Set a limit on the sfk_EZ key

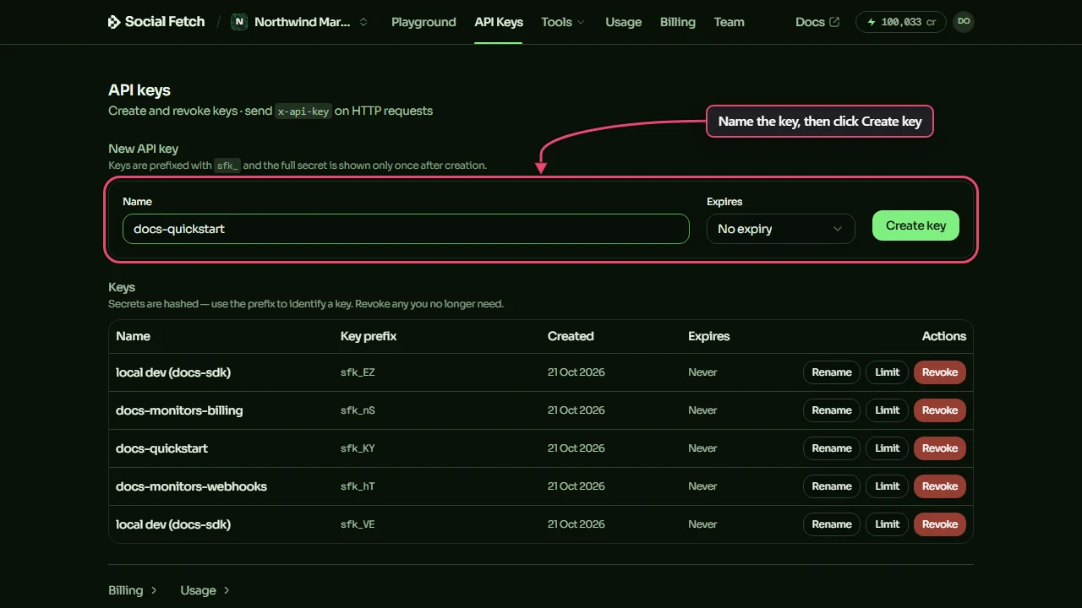(x=888, y=372)
